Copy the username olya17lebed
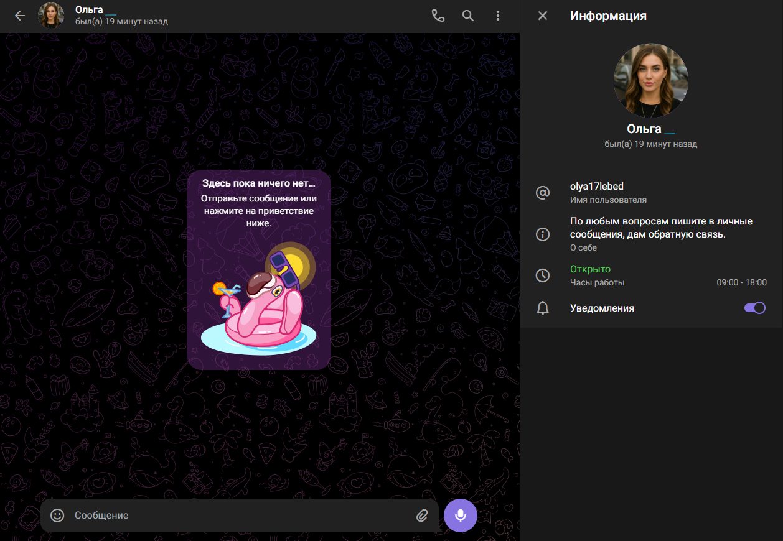 coord(597,187)
